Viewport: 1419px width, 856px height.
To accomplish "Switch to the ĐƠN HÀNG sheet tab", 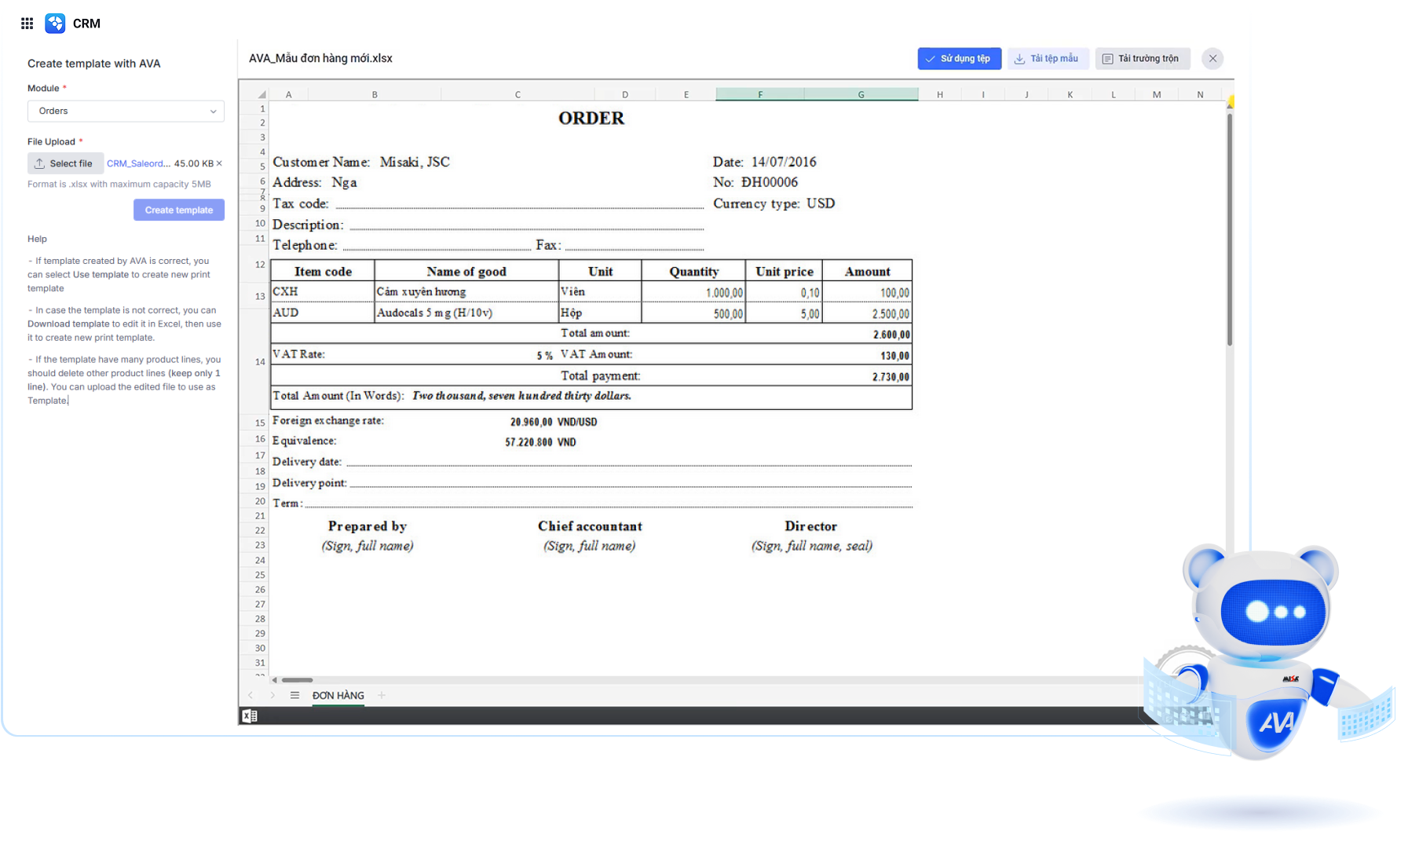I will pyautogui.click(x=338, y=695).
